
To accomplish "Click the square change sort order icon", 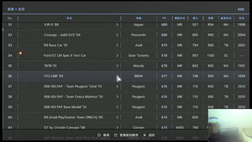I will (116, 135).
